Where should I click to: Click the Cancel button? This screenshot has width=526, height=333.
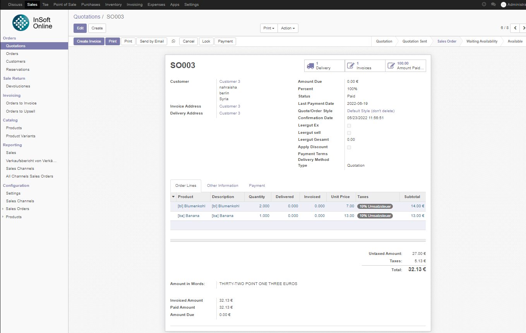(188, 41)
